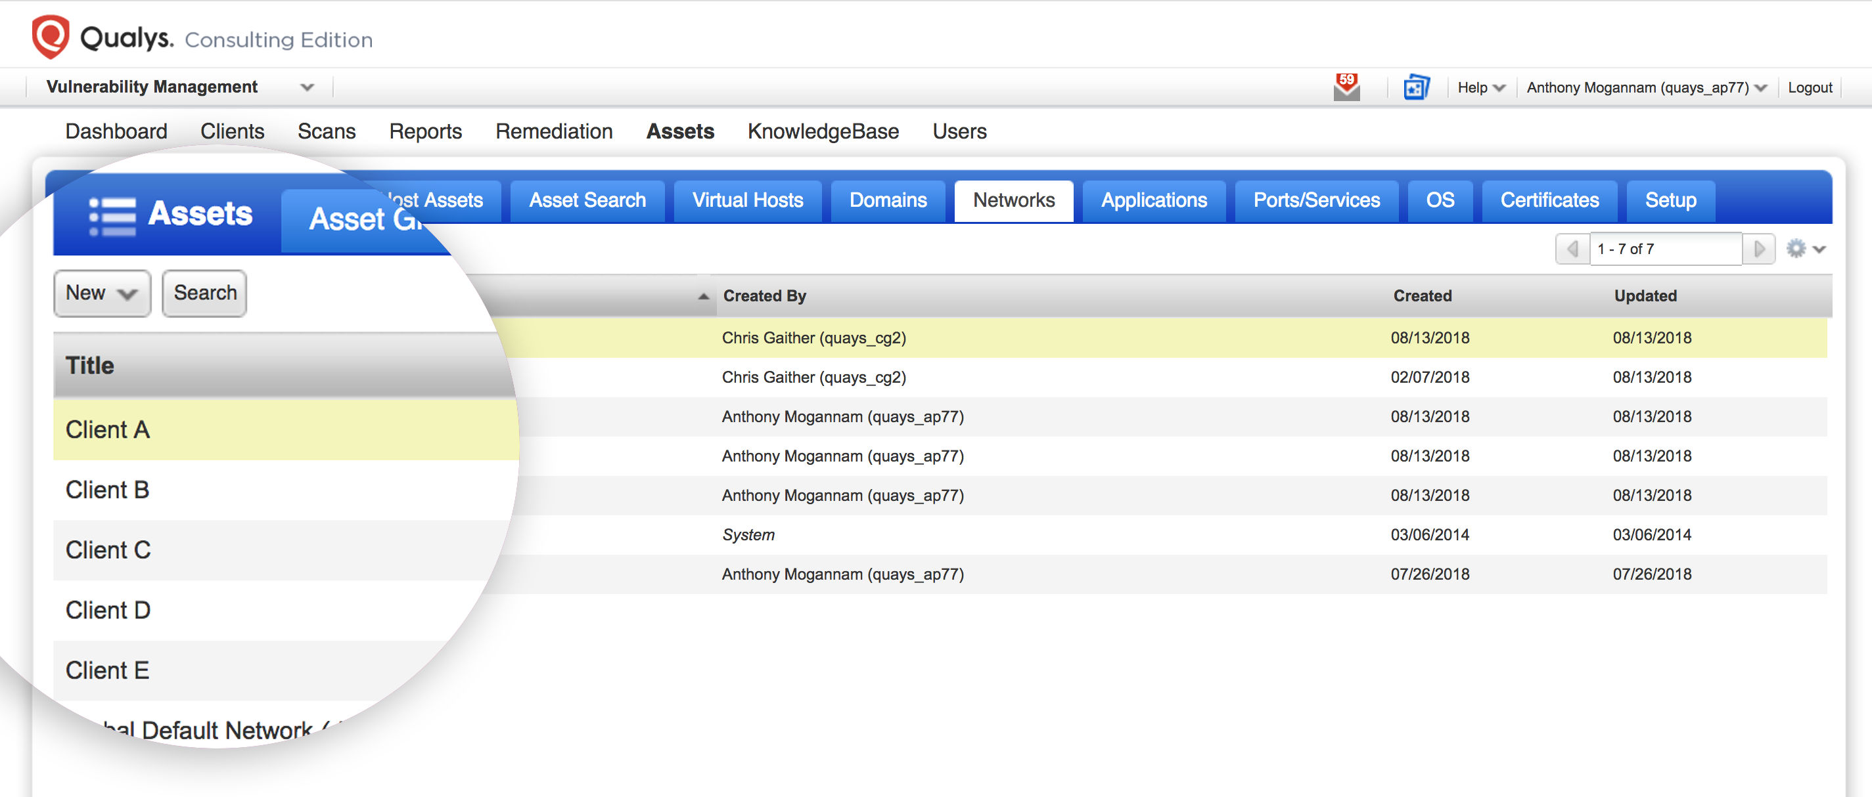Click the Search button
The height and width of the screenshot is (797, 1872).
205,293
